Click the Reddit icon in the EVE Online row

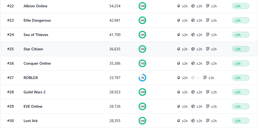click(179, 106)
